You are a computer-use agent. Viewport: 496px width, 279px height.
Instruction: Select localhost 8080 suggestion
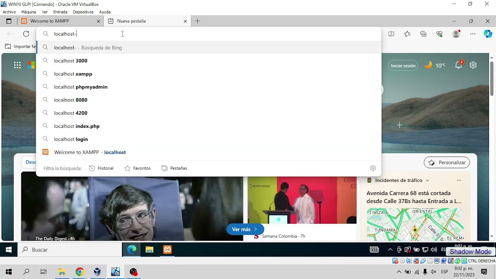pyautogui.click(x=209, y=100)
